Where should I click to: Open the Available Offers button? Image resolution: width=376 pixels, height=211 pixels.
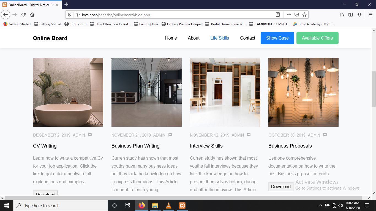pyautogui.click(x=317, y=38)
